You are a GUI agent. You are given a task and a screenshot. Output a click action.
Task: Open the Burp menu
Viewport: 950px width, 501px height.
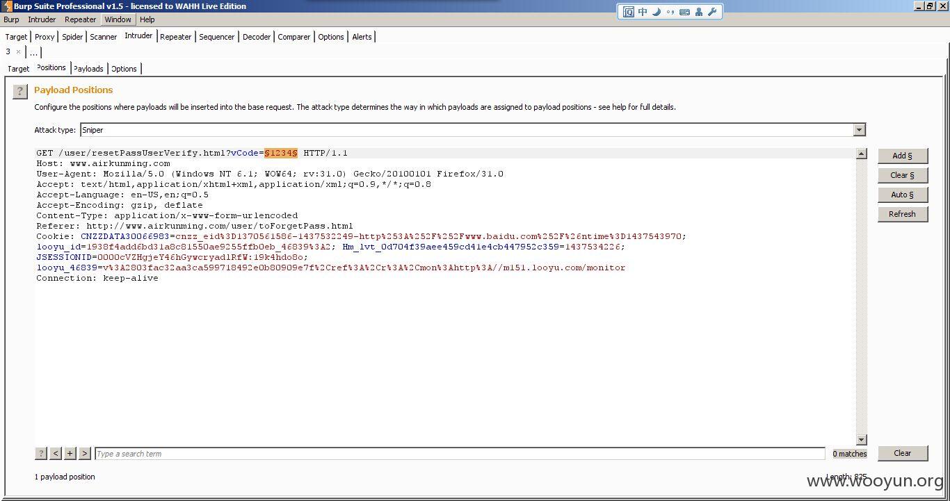pyautogui.click(x=11, y=19)
